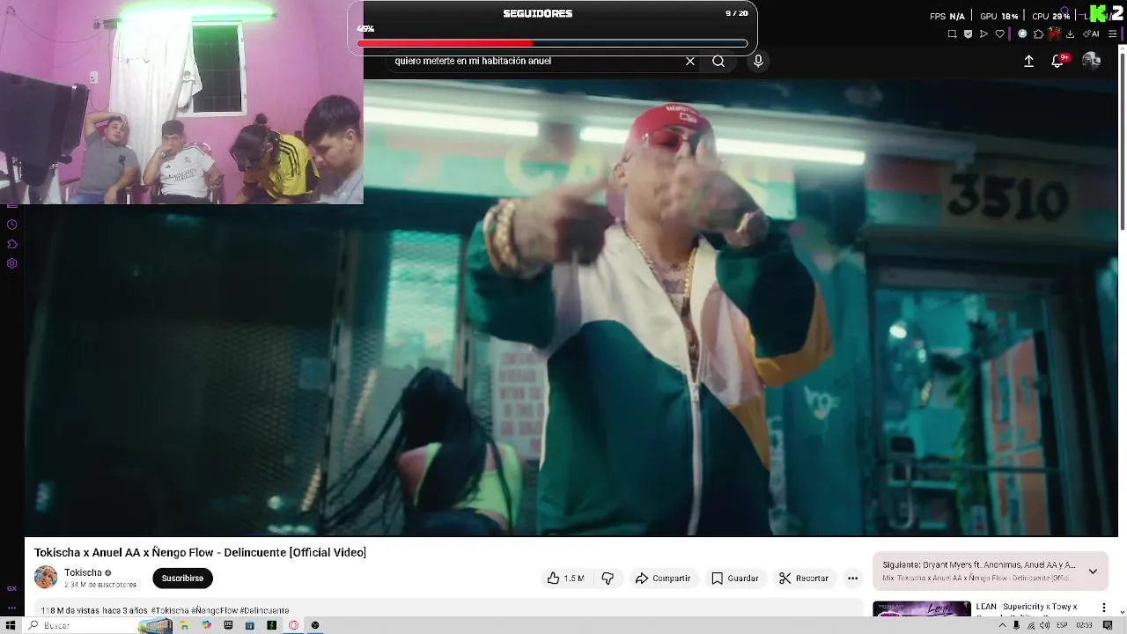Click the teal circular extension icon

(x=1022, y=34)
